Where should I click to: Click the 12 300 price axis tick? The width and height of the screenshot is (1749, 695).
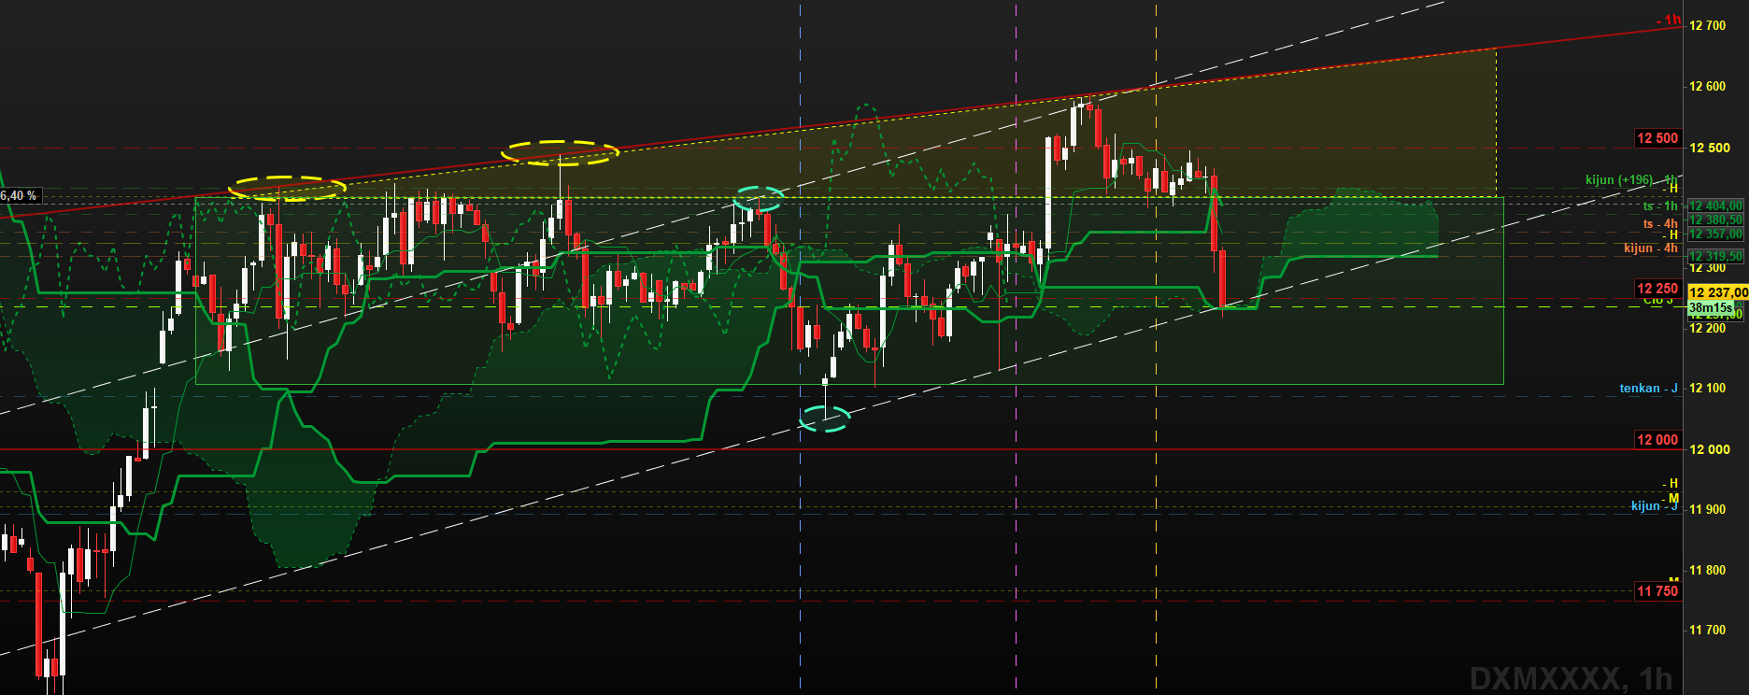1707,268
